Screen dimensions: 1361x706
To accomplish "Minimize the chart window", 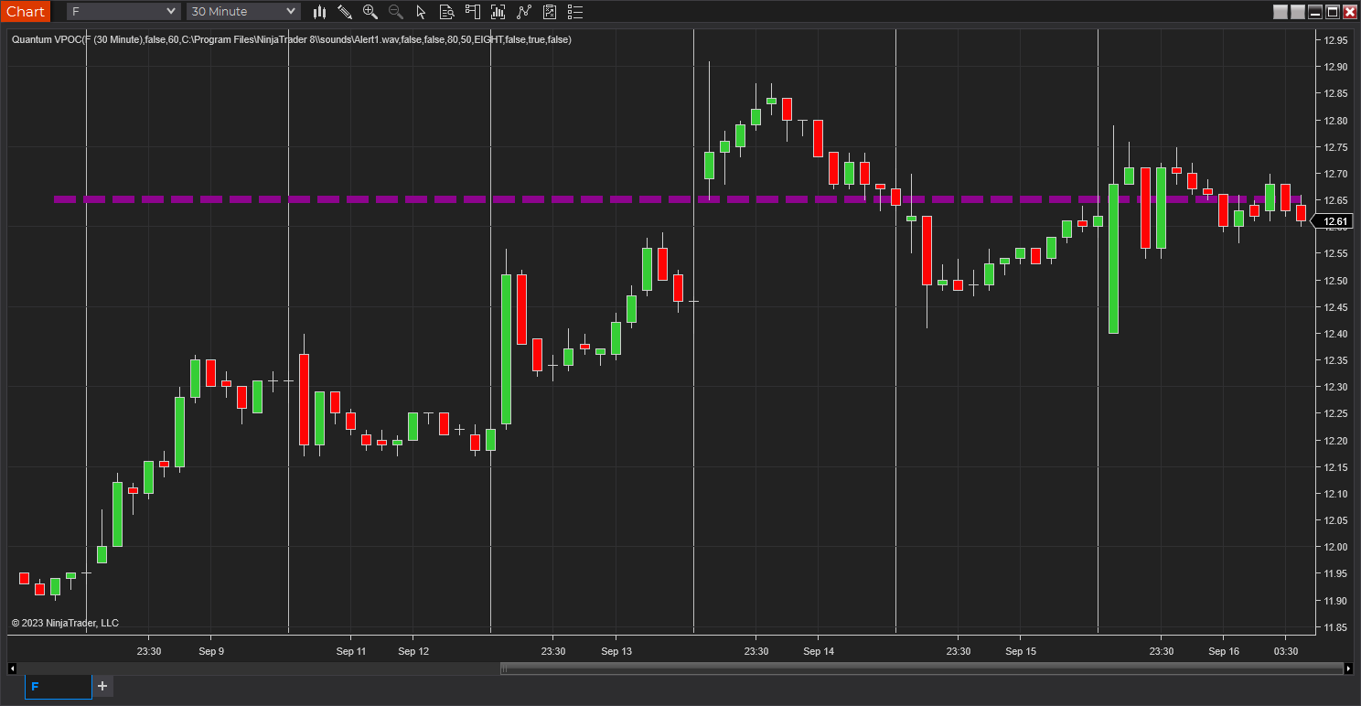I will click(1316, 12).
